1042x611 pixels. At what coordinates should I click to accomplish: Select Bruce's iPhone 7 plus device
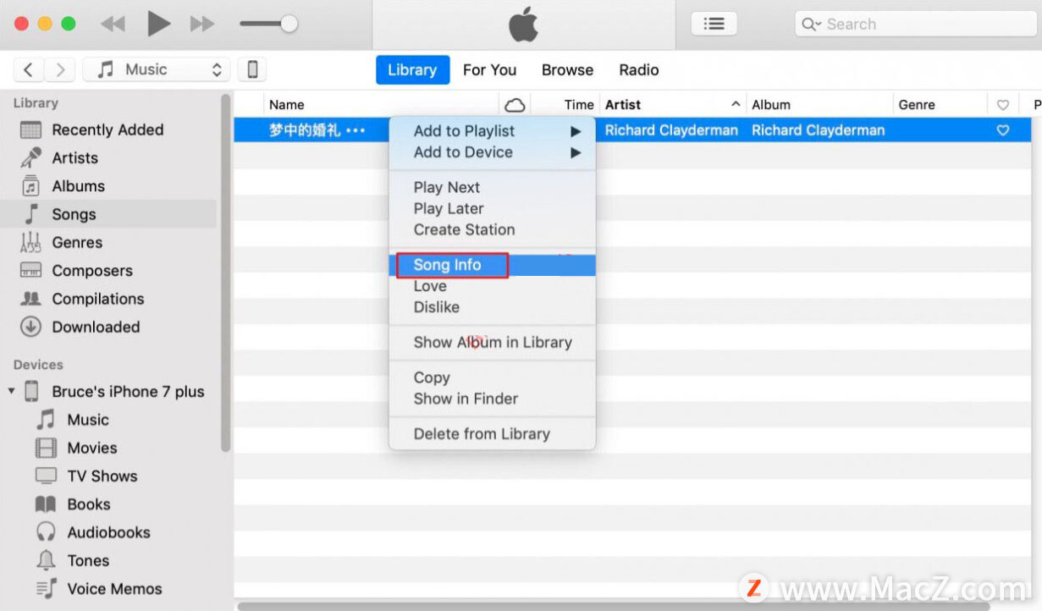[x=128, y=392]
